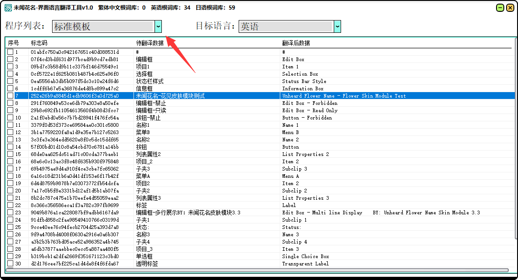Click the 英语 target language field

pos(286,27)
